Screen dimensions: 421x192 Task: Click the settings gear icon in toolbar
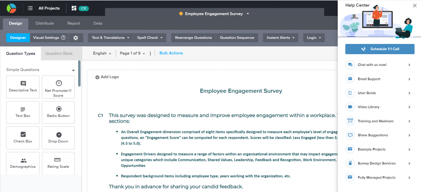coord(76,38)
